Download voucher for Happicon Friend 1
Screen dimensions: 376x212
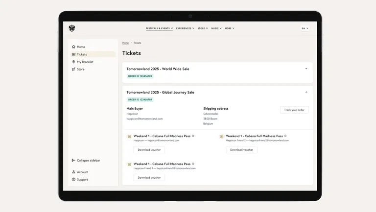pyautogui.click(x=149, y=177)
